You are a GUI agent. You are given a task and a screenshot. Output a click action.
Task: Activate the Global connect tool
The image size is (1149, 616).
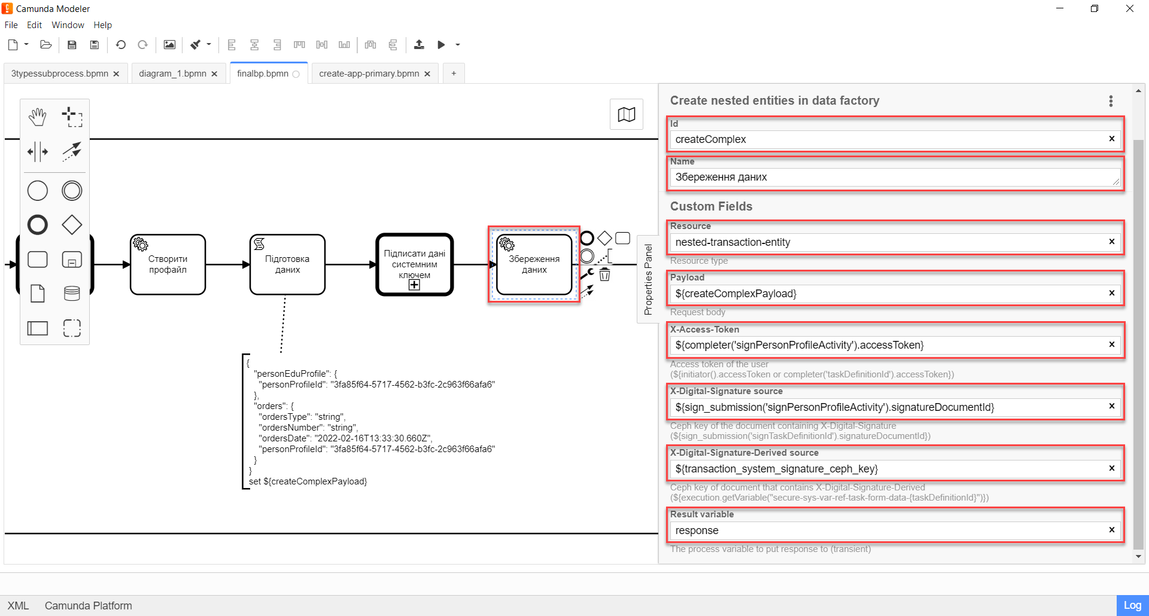pos(72,152)
